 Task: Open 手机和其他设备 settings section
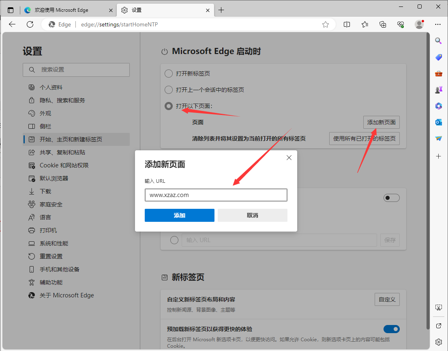(76, 269)
